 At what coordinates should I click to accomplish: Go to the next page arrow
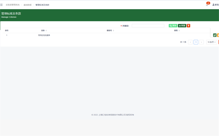[x=201, y=42]
